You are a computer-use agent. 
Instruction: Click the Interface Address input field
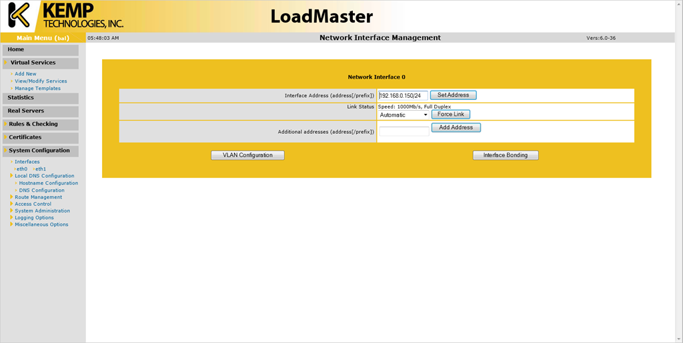[404, 96]
